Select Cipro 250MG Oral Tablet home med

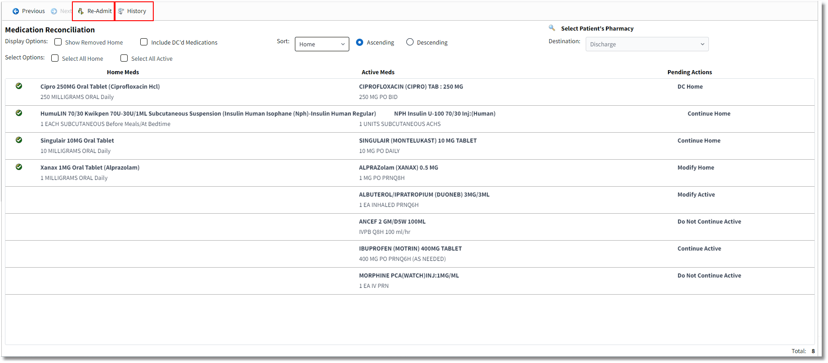point(100,87)
